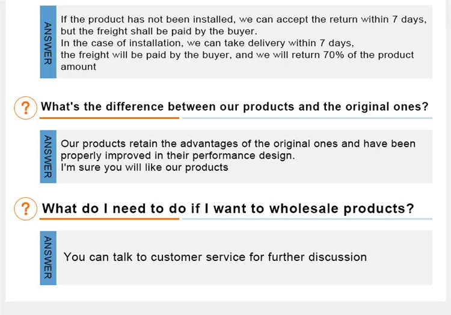451x315 pixels.
Task: Click 'properly improved in their performance design' line
Action: pos(178,156)
